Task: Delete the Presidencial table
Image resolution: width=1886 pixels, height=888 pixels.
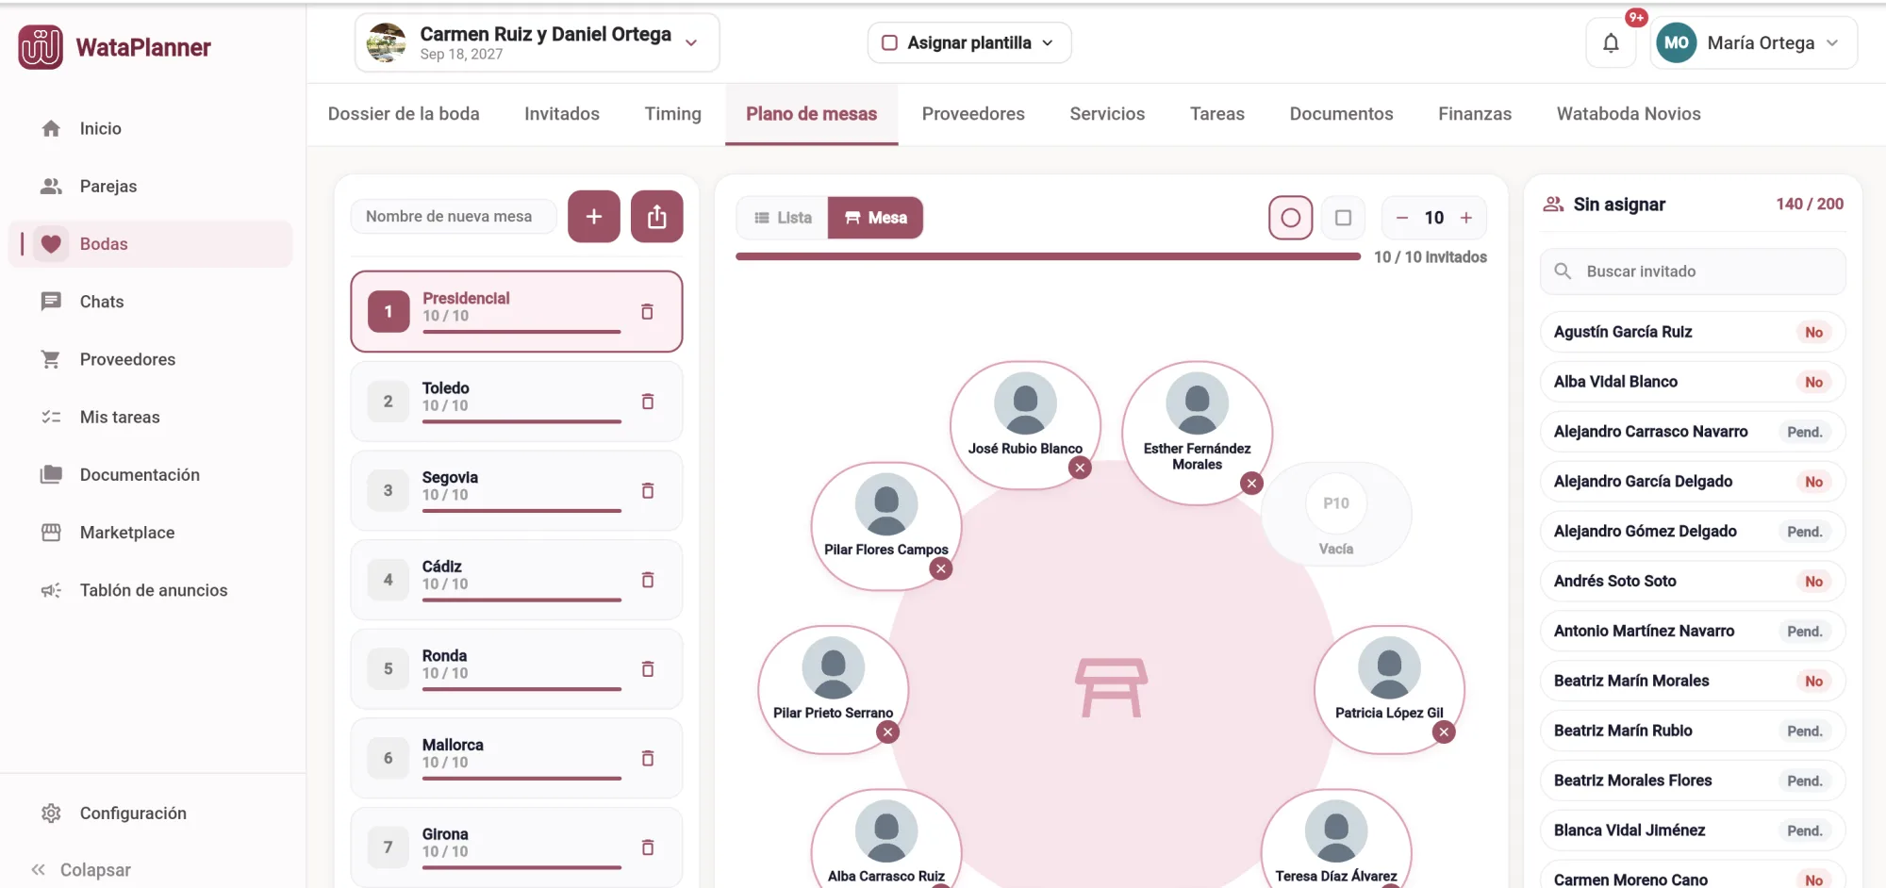Action: coord(648,312)
